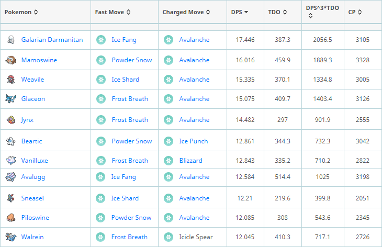The width and height of the screenshot is (382, 247).
Task: Open Avalugg Pokemon link
Action: [33, 177]
